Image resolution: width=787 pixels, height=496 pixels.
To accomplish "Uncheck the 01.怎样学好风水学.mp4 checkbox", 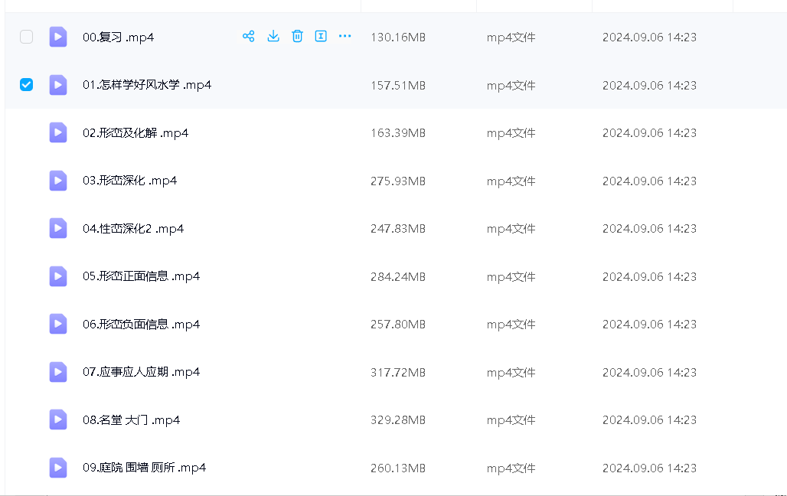I will tap(26, 85).
